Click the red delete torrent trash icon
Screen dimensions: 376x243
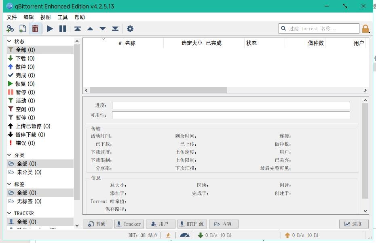tap(35, 29)
